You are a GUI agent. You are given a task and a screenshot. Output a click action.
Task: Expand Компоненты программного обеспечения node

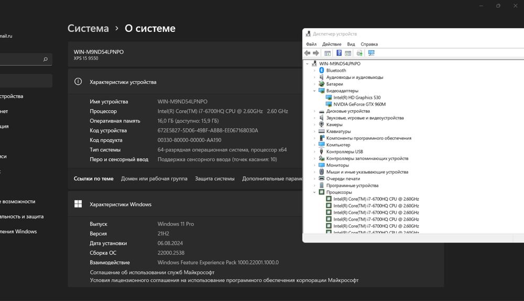pyautogui.click(x=314, y=138)
